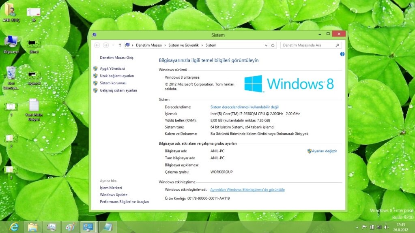This screenshot has width=415, height=233.
Task: Open Aygıt Yöneticisi link
Action: (112, 68)
